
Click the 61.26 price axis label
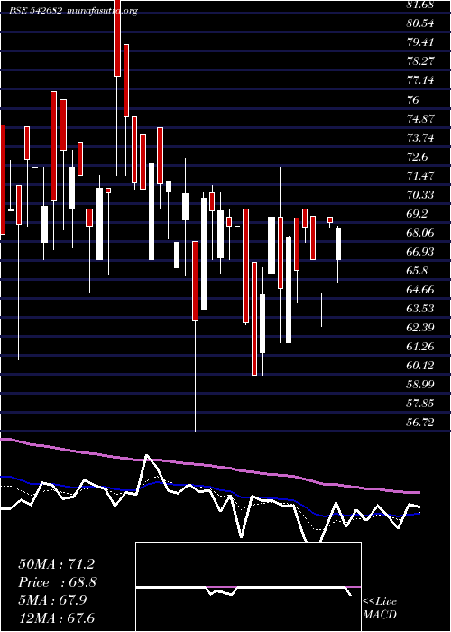point(420,346)
